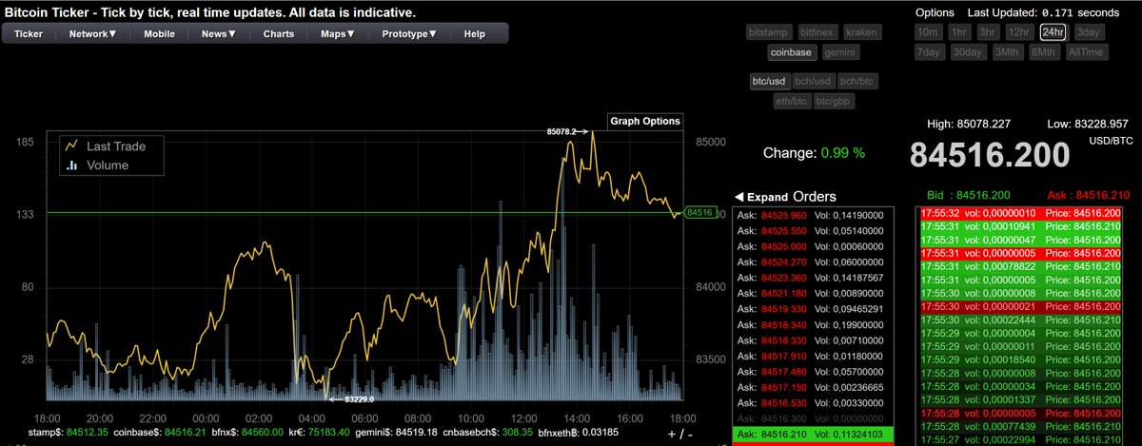Switch to the btc/gbp pair
Image resolution: width=1142 pixels, height=446 pixels.
(835, 101)
